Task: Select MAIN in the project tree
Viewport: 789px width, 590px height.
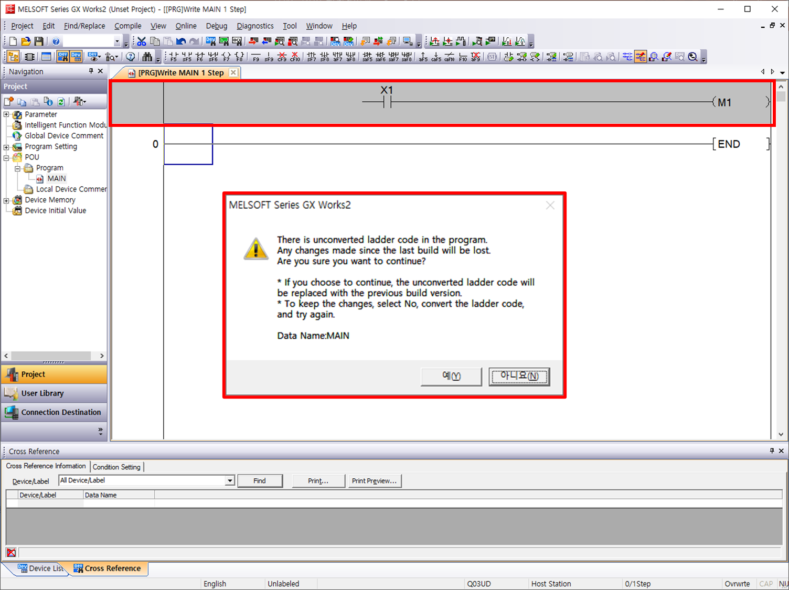Action: (x=56, y=179)
